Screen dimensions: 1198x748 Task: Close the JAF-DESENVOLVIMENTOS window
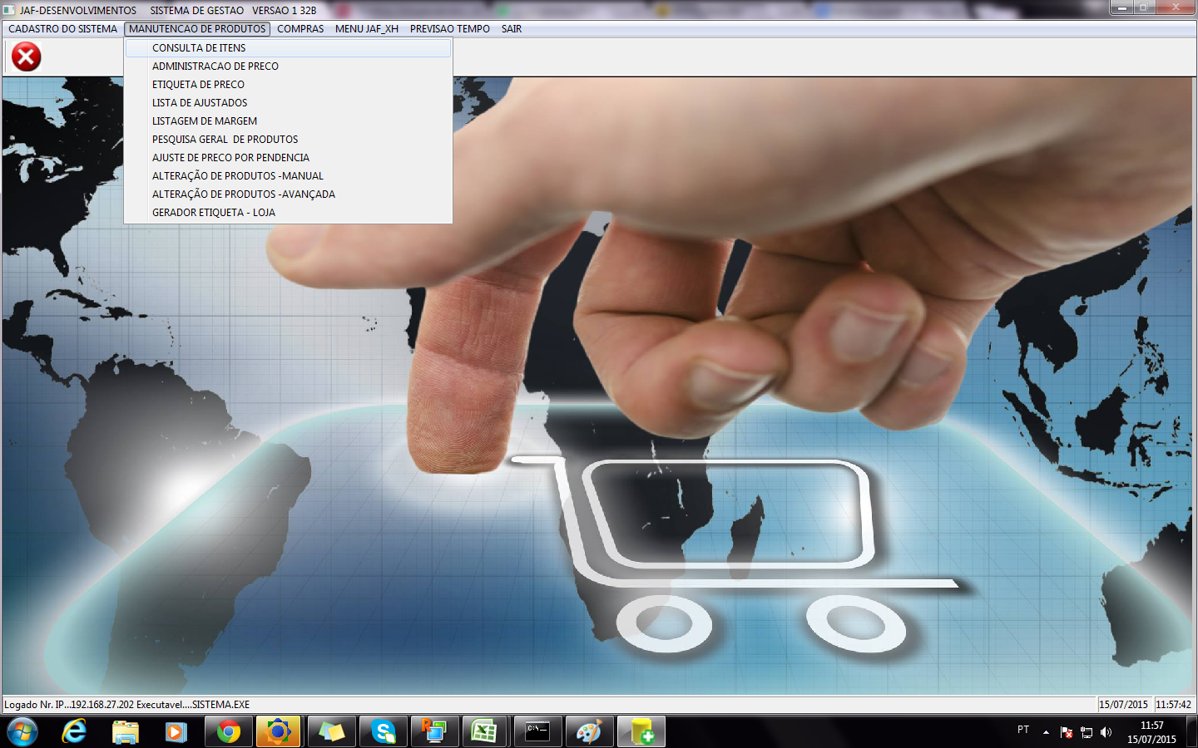coord(1176,7)
